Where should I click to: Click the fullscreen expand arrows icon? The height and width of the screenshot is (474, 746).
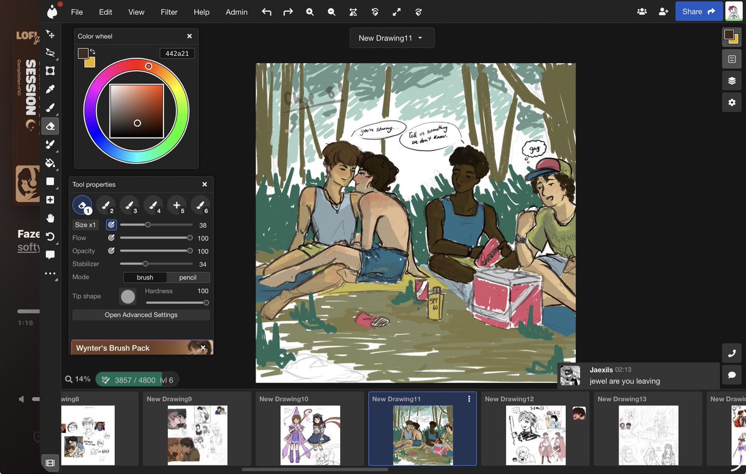click(x=397, y=12)
